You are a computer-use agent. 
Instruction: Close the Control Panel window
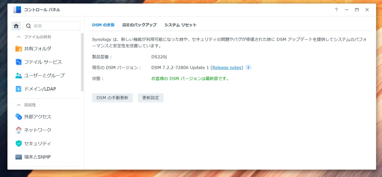pos(367,10)
